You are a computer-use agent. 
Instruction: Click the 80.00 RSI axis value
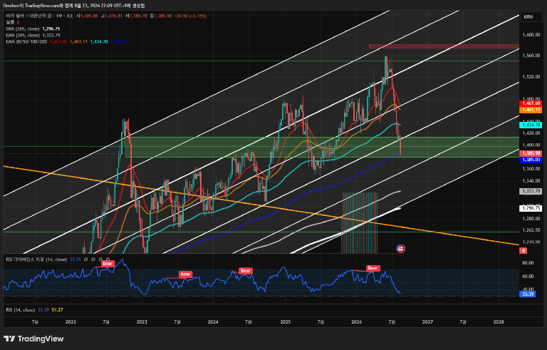tap(528, 263)
